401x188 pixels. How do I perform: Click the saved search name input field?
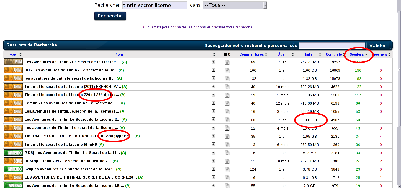(x=332, y=46)
